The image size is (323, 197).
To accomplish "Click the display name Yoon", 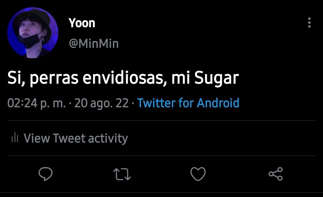I will pos(82,23).
